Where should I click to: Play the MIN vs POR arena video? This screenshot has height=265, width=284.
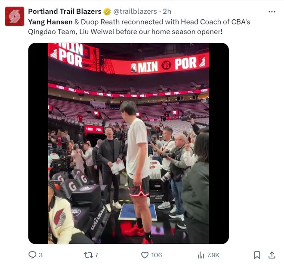(128, 143)
